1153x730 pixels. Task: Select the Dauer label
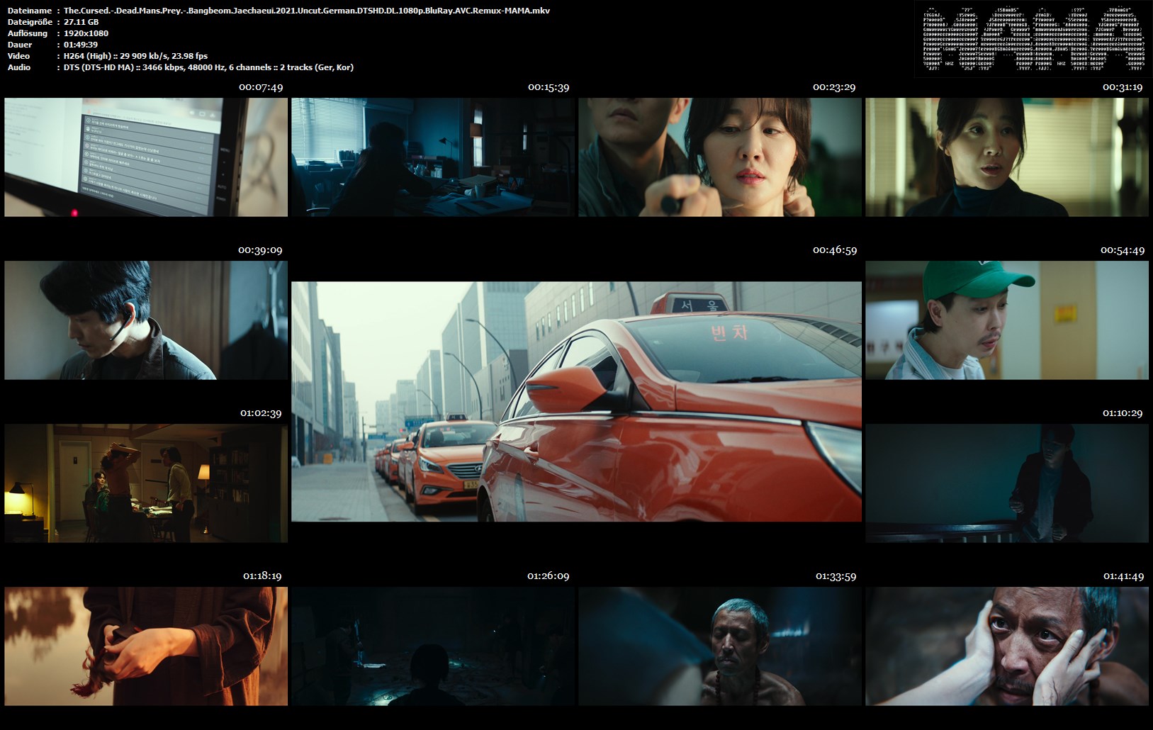[19, 45]
